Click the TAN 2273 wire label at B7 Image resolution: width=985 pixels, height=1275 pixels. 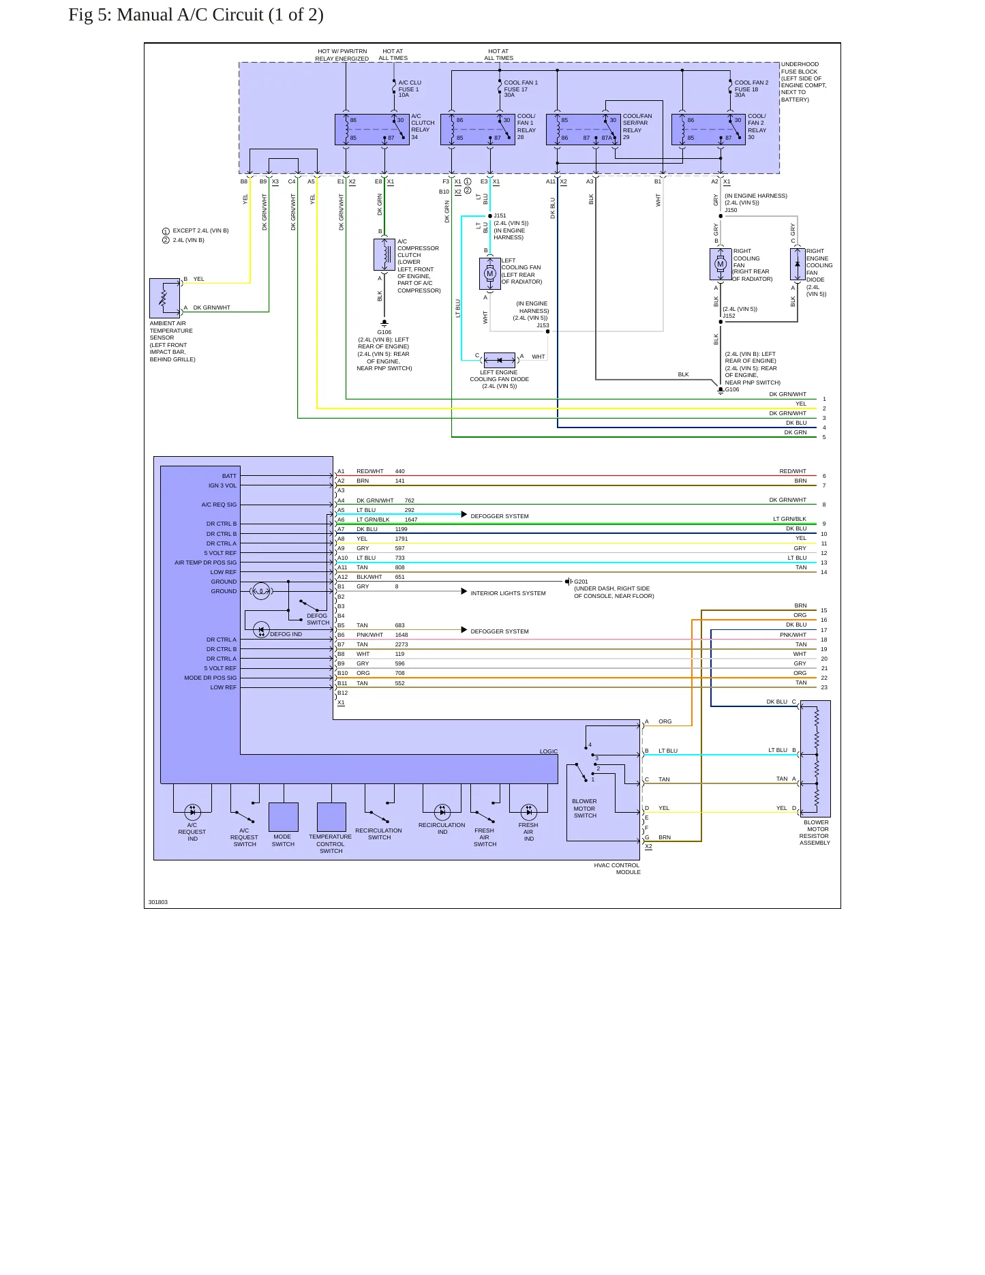coord(382,644)
